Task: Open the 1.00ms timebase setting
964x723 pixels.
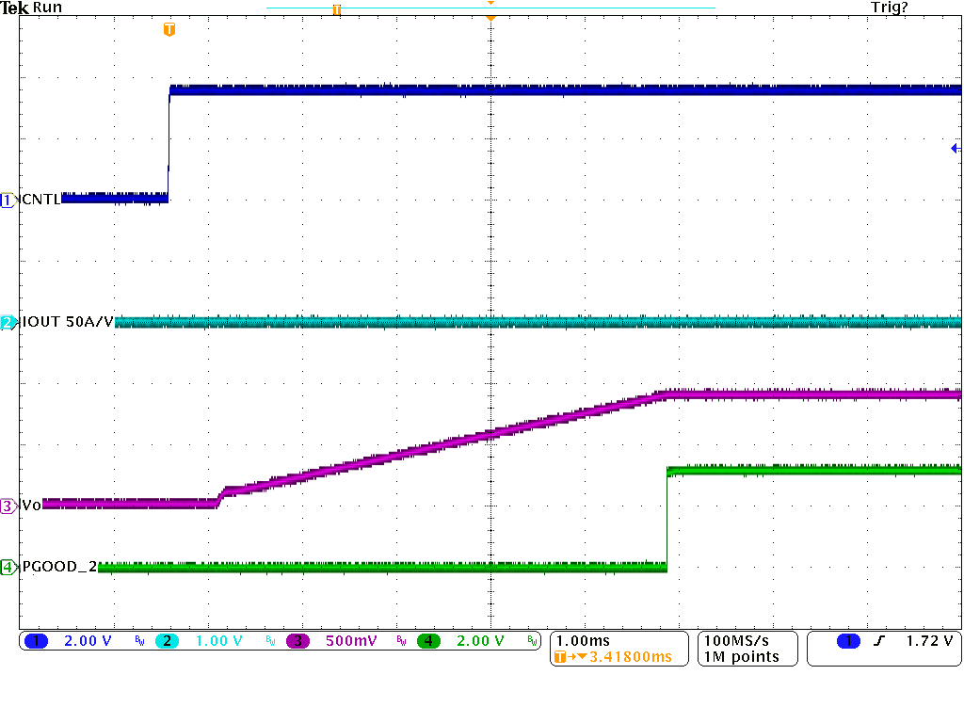Action: (x=582, y=640)
